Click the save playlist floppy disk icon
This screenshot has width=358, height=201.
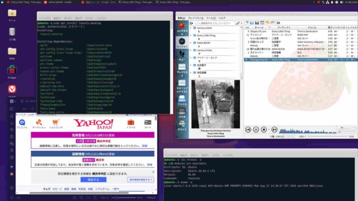point(257,22)
